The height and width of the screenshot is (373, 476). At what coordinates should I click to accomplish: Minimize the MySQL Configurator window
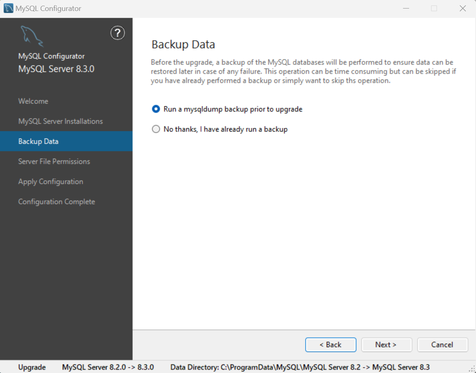point(406,8)
